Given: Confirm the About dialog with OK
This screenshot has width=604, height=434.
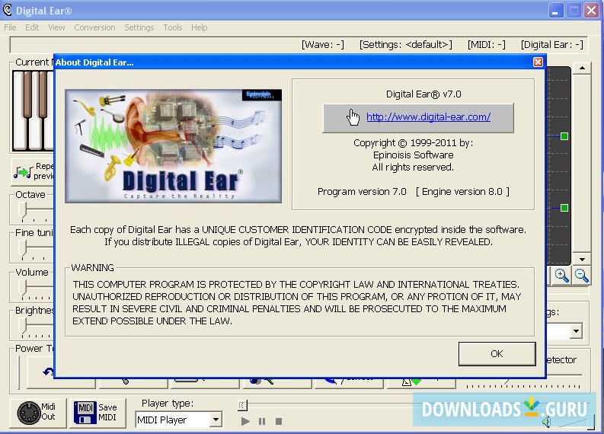Looking at the screenshot, I should 497,353.
